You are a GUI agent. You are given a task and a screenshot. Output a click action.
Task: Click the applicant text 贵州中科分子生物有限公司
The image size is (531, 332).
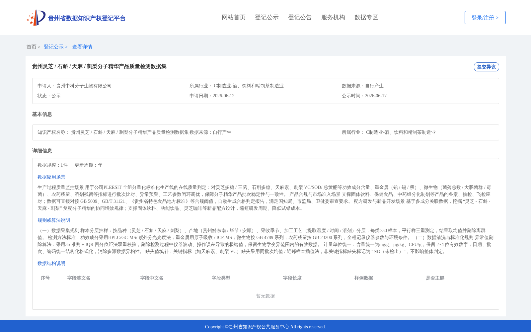84,86
